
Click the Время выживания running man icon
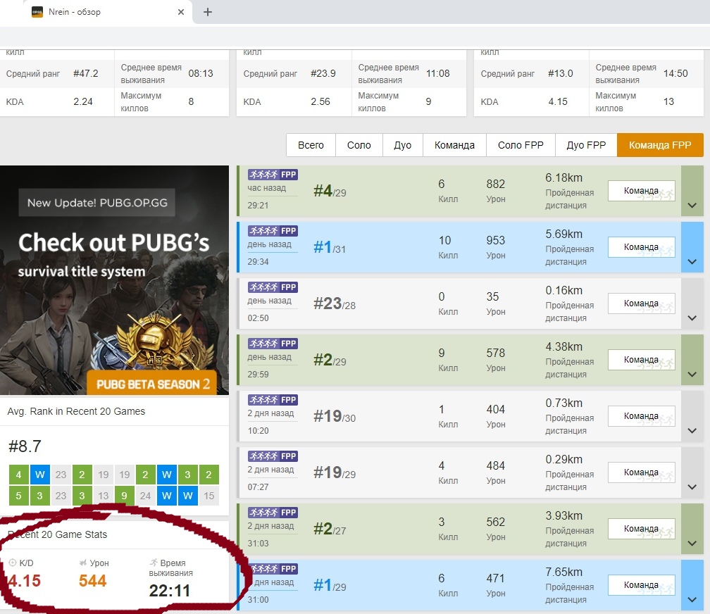pyautogui.click(x=154, y=563)
